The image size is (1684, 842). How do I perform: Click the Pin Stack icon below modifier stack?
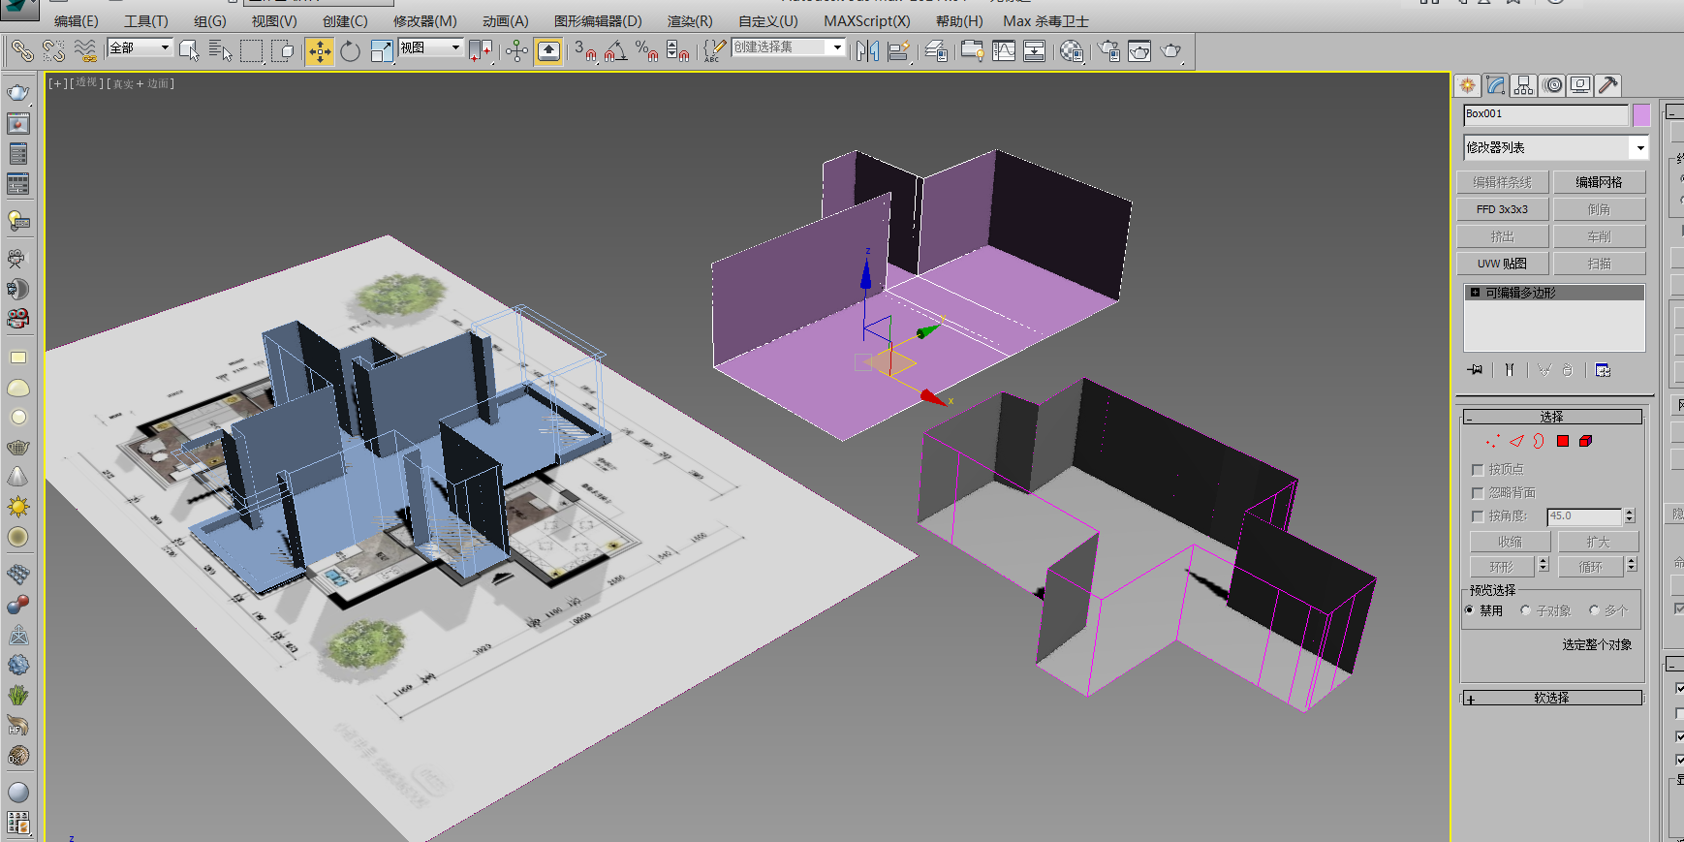[1475, 370]
